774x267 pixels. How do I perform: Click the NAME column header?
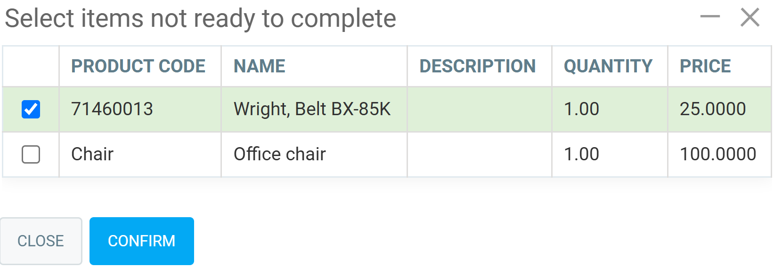[x=260, y=66]
